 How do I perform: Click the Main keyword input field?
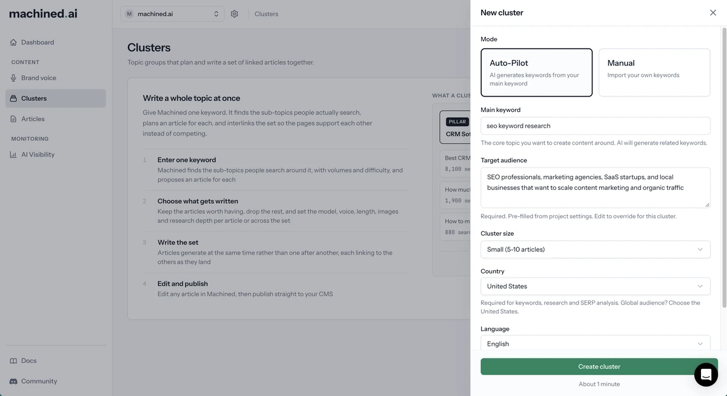pos(596,126)
